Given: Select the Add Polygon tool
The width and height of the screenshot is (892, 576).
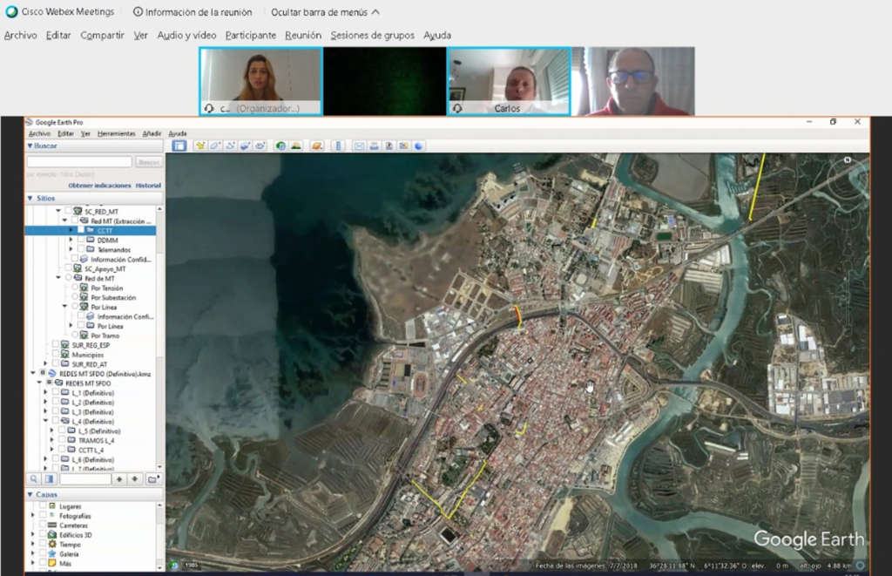Looking at the screenshot, I should 215,146.
